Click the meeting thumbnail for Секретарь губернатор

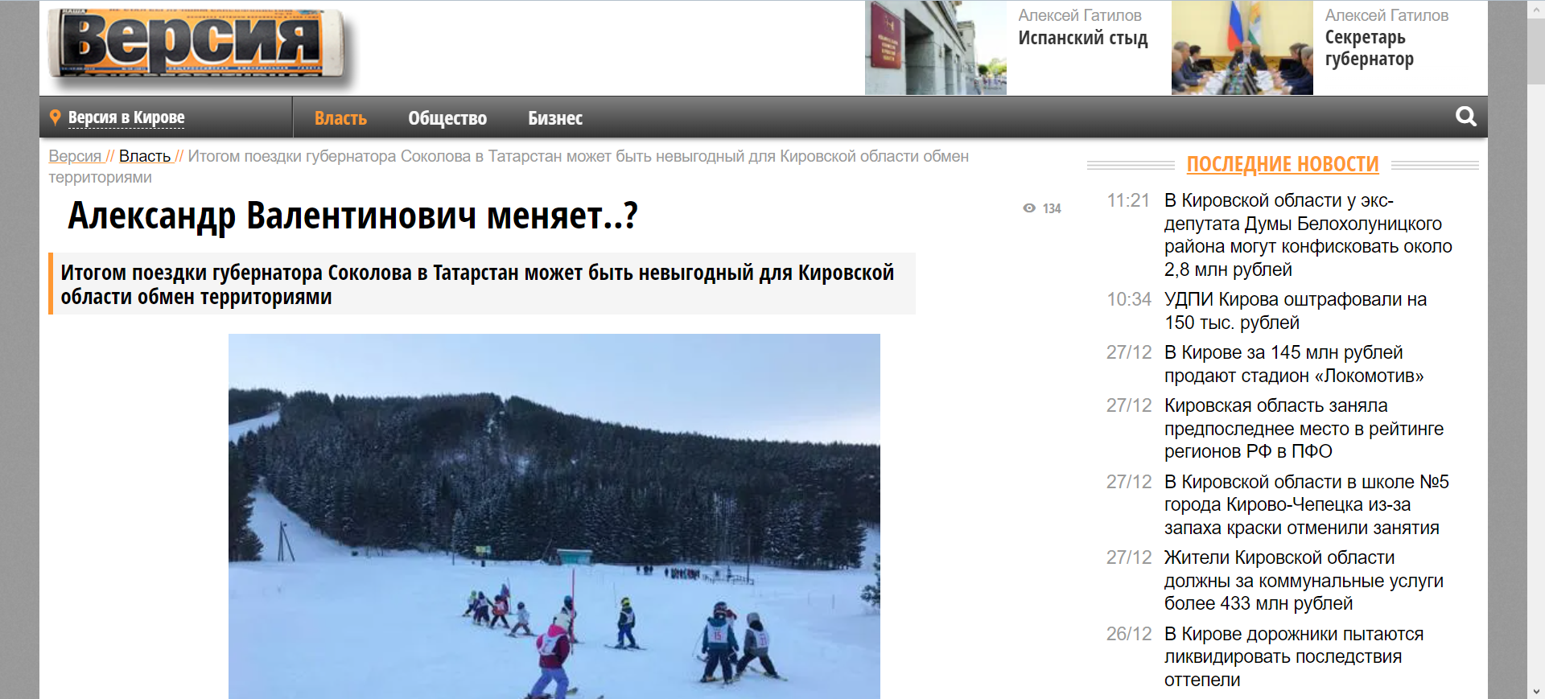1242,47
